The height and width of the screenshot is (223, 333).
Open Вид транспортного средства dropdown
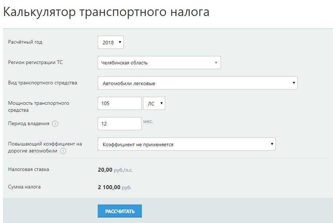click(x=198, y=83)
